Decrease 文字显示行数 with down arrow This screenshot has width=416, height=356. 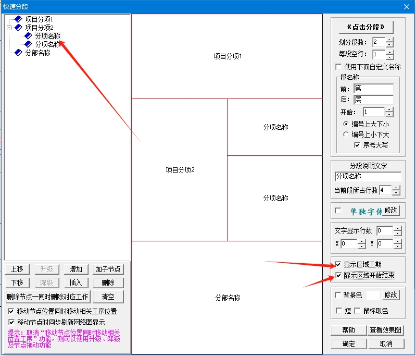[397, 233]
